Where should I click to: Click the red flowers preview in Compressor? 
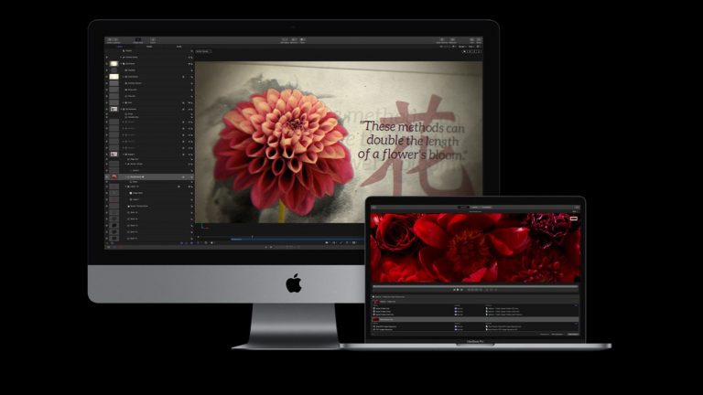[x=475, y=248]
